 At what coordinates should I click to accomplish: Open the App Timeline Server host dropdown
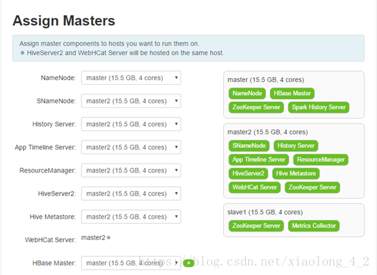point(131,147)
